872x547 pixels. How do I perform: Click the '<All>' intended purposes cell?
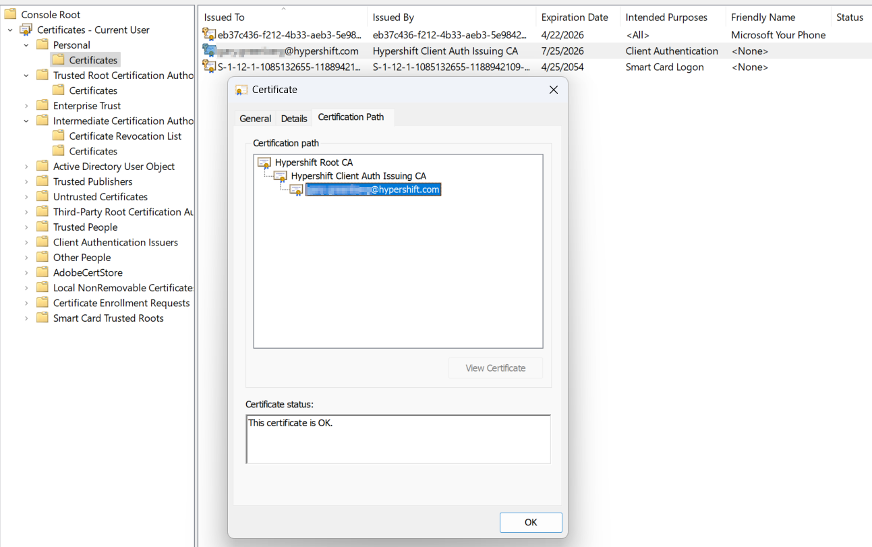[637, 34]
